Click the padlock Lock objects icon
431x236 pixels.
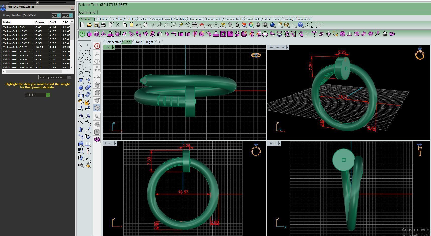[237, 25]
